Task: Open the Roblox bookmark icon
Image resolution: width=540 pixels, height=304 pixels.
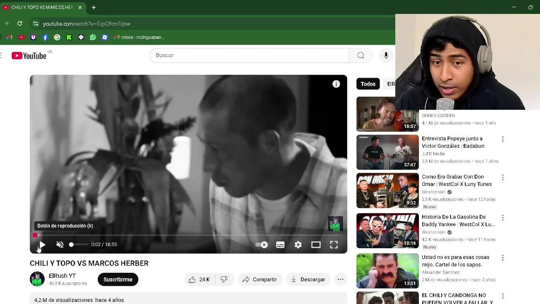Action: 105,37
